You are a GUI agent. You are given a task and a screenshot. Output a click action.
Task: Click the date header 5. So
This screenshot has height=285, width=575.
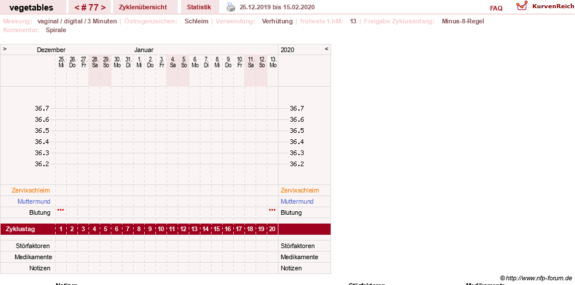pos(183,62)
